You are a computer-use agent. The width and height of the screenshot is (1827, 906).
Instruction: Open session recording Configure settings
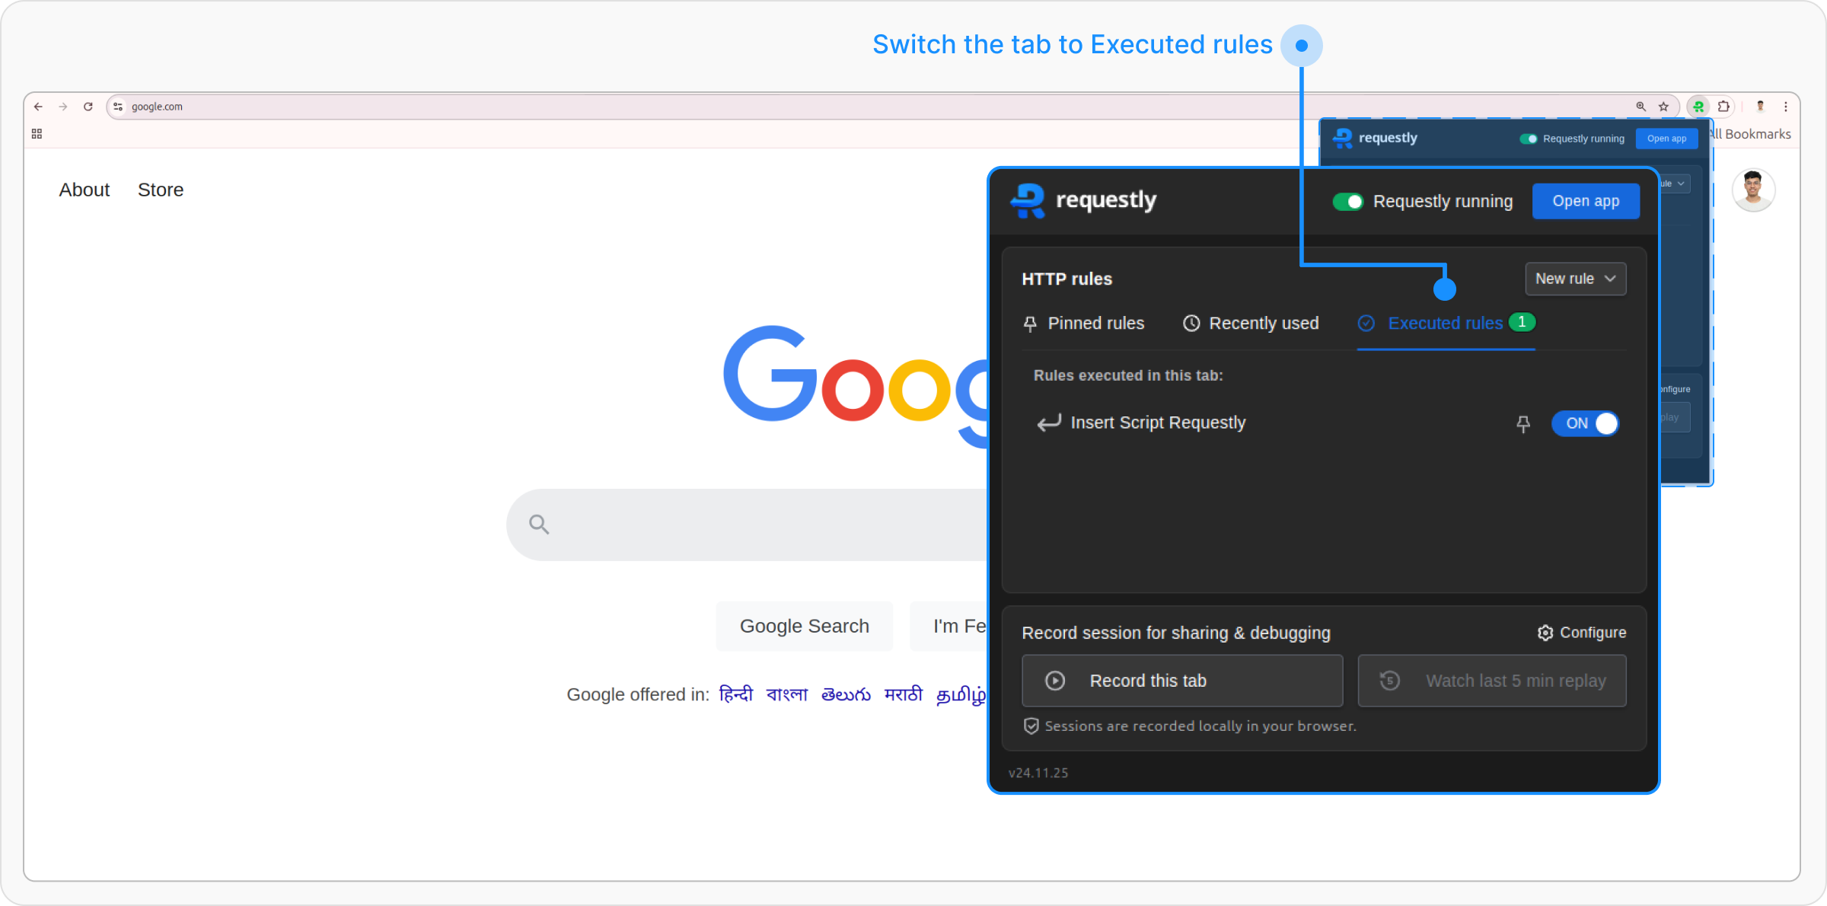click(x=1582, y=633)
